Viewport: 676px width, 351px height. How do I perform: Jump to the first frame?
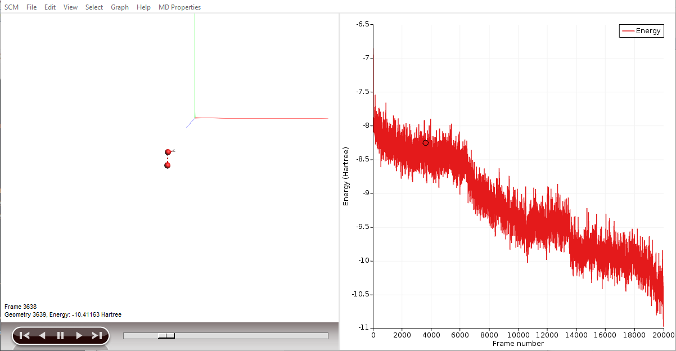click(24, 336)
